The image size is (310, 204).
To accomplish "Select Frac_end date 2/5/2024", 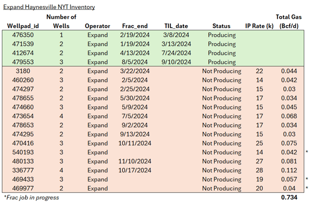I will [x=135, y=80].
